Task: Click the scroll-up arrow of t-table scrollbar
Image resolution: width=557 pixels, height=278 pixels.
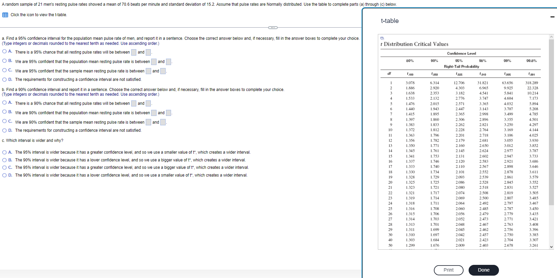Action: coord(552,37)
